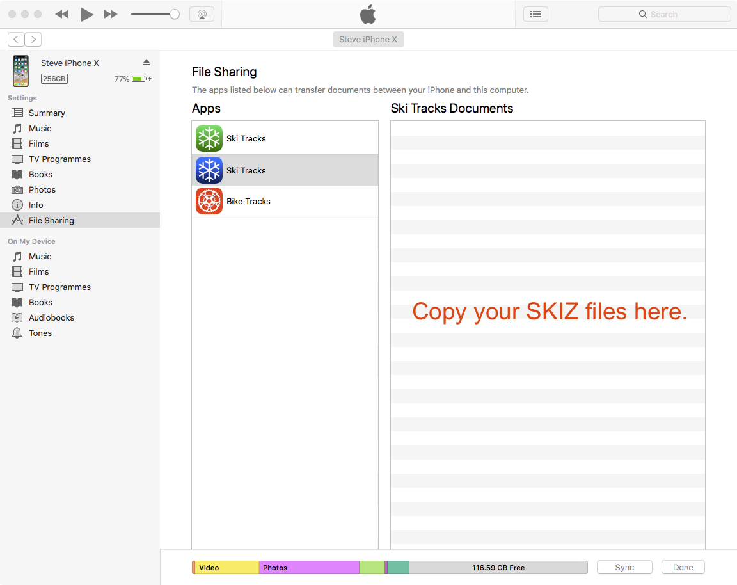This screenshot has height=585, width=737.
Task: Select blue Ski Tracks app
Action: click(x=285, y=170)
